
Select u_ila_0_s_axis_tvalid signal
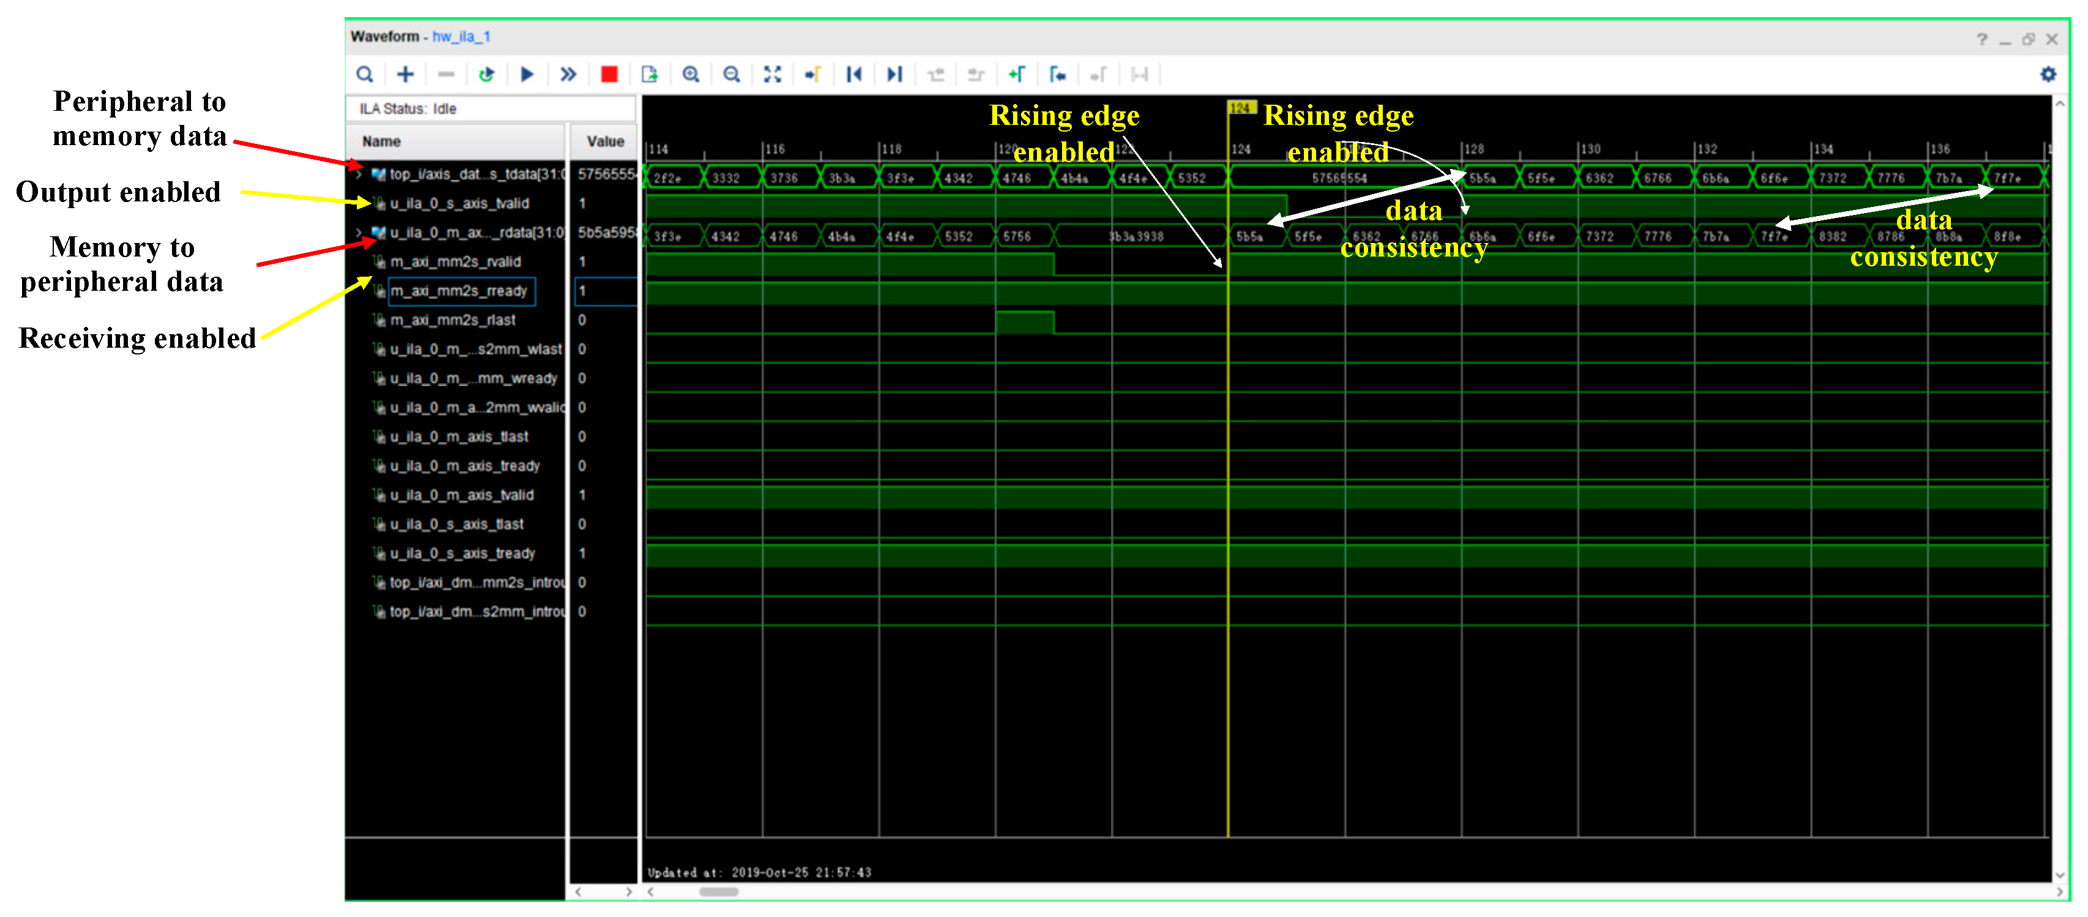[458, 203]
